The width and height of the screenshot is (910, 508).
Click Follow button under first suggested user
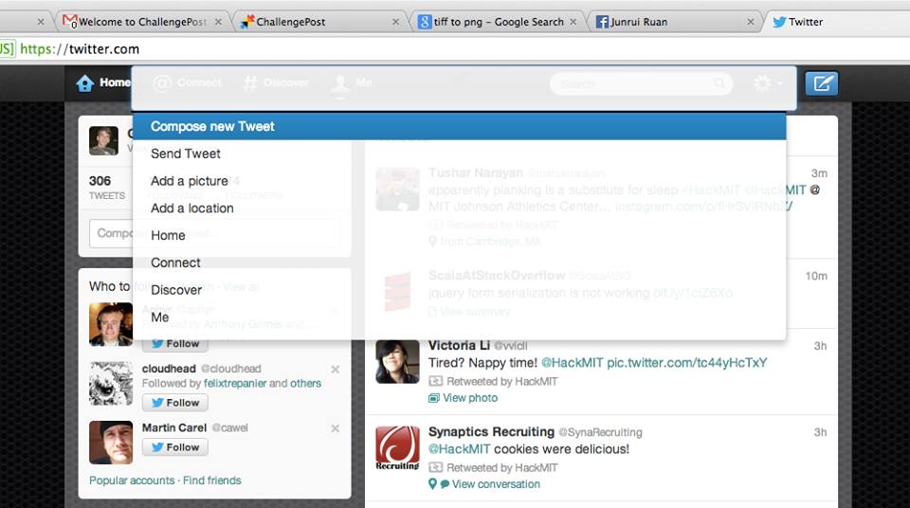coord(175,344)
